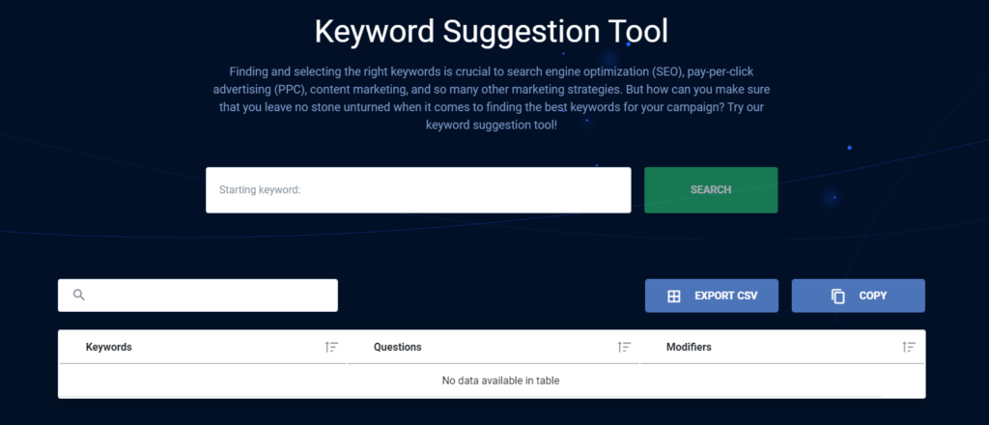Toggle the Keywords column sort icon

coord(332,347)
